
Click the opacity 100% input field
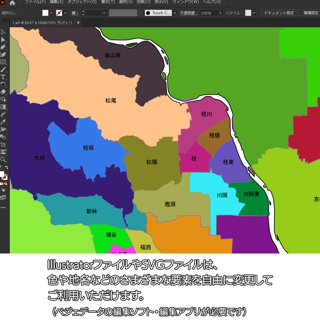click(208, 13)
